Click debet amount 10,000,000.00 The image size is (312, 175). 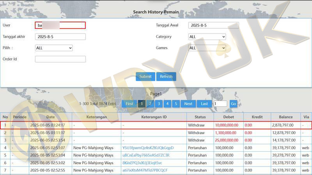[227, 125]
